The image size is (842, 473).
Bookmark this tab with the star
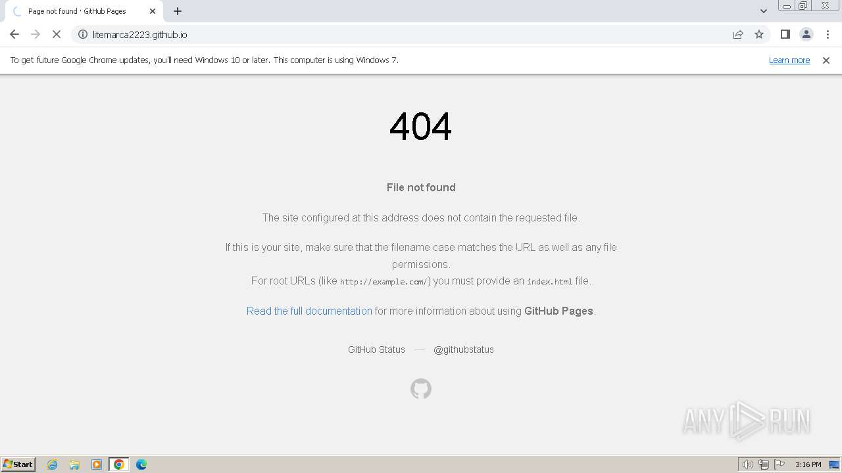pos(759,34)
